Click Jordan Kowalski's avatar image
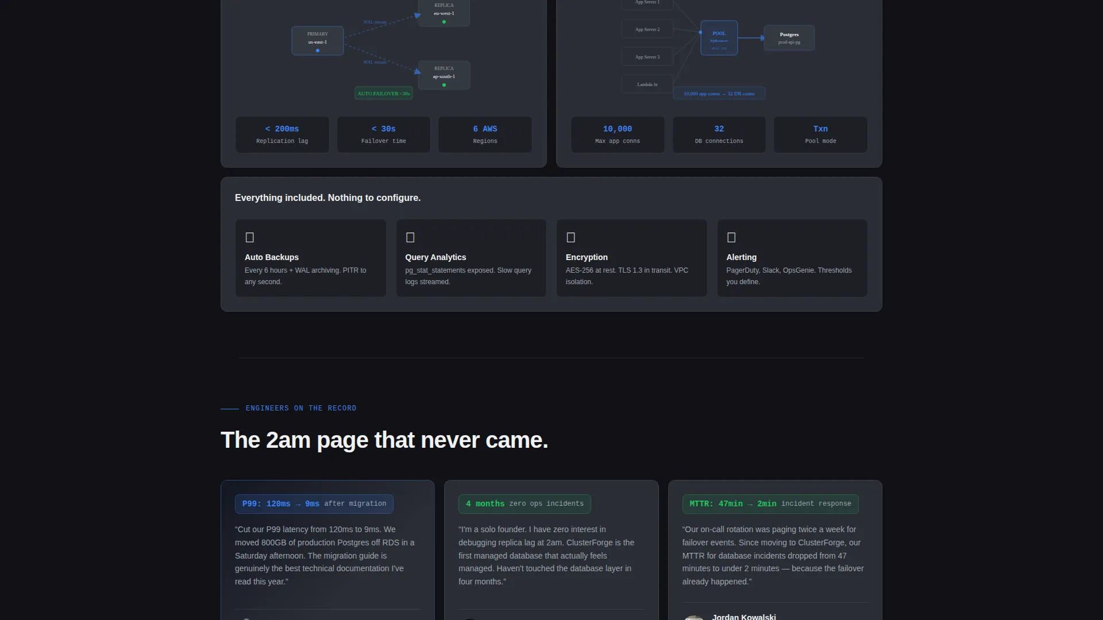1103x620 pixels. [694, 618]
